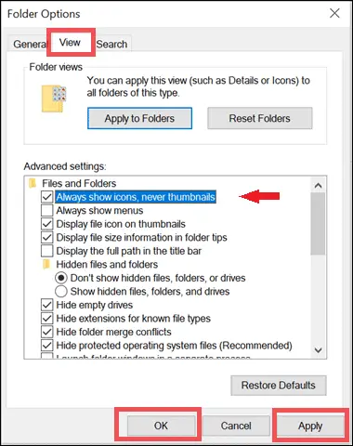
Task: Click the Hidden files and folders icon
Action: (x=46, y=265)
